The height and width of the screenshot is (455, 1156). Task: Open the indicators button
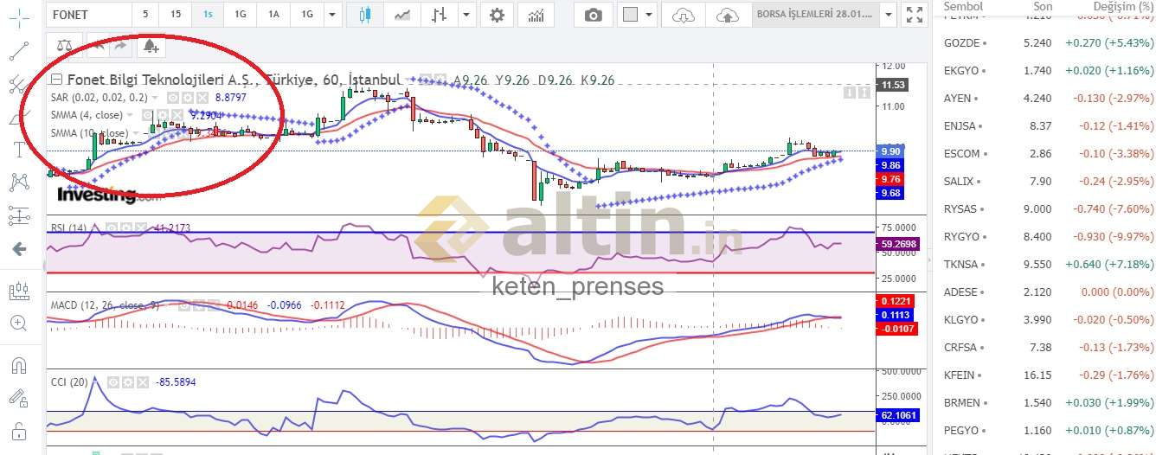pyautogui.click(x=536, y=15)
